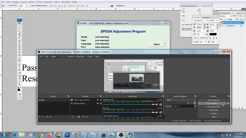This screenshot has width=246, height=138.
Task: Pop out the Controls dock icon
Action: point(229,96)
